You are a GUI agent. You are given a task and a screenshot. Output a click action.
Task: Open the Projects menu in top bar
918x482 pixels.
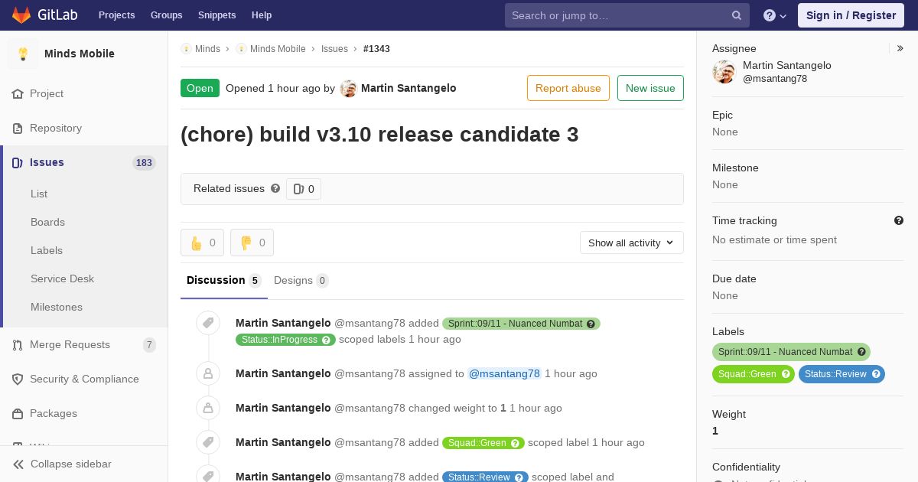(x=116, y=15)
